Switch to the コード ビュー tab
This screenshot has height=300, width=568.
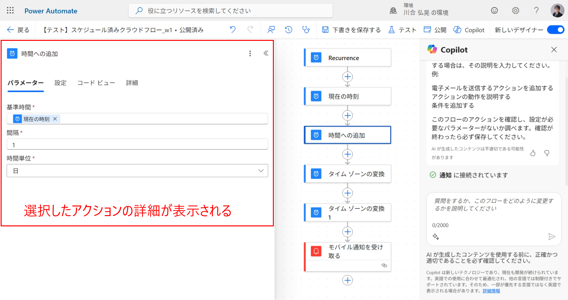coord(96,83)
